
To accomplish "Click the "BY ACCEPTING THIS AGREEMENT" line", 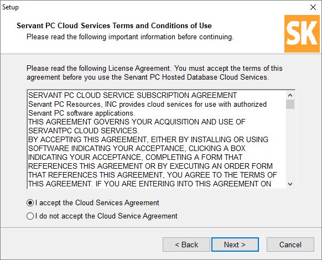I will [148, 139].
